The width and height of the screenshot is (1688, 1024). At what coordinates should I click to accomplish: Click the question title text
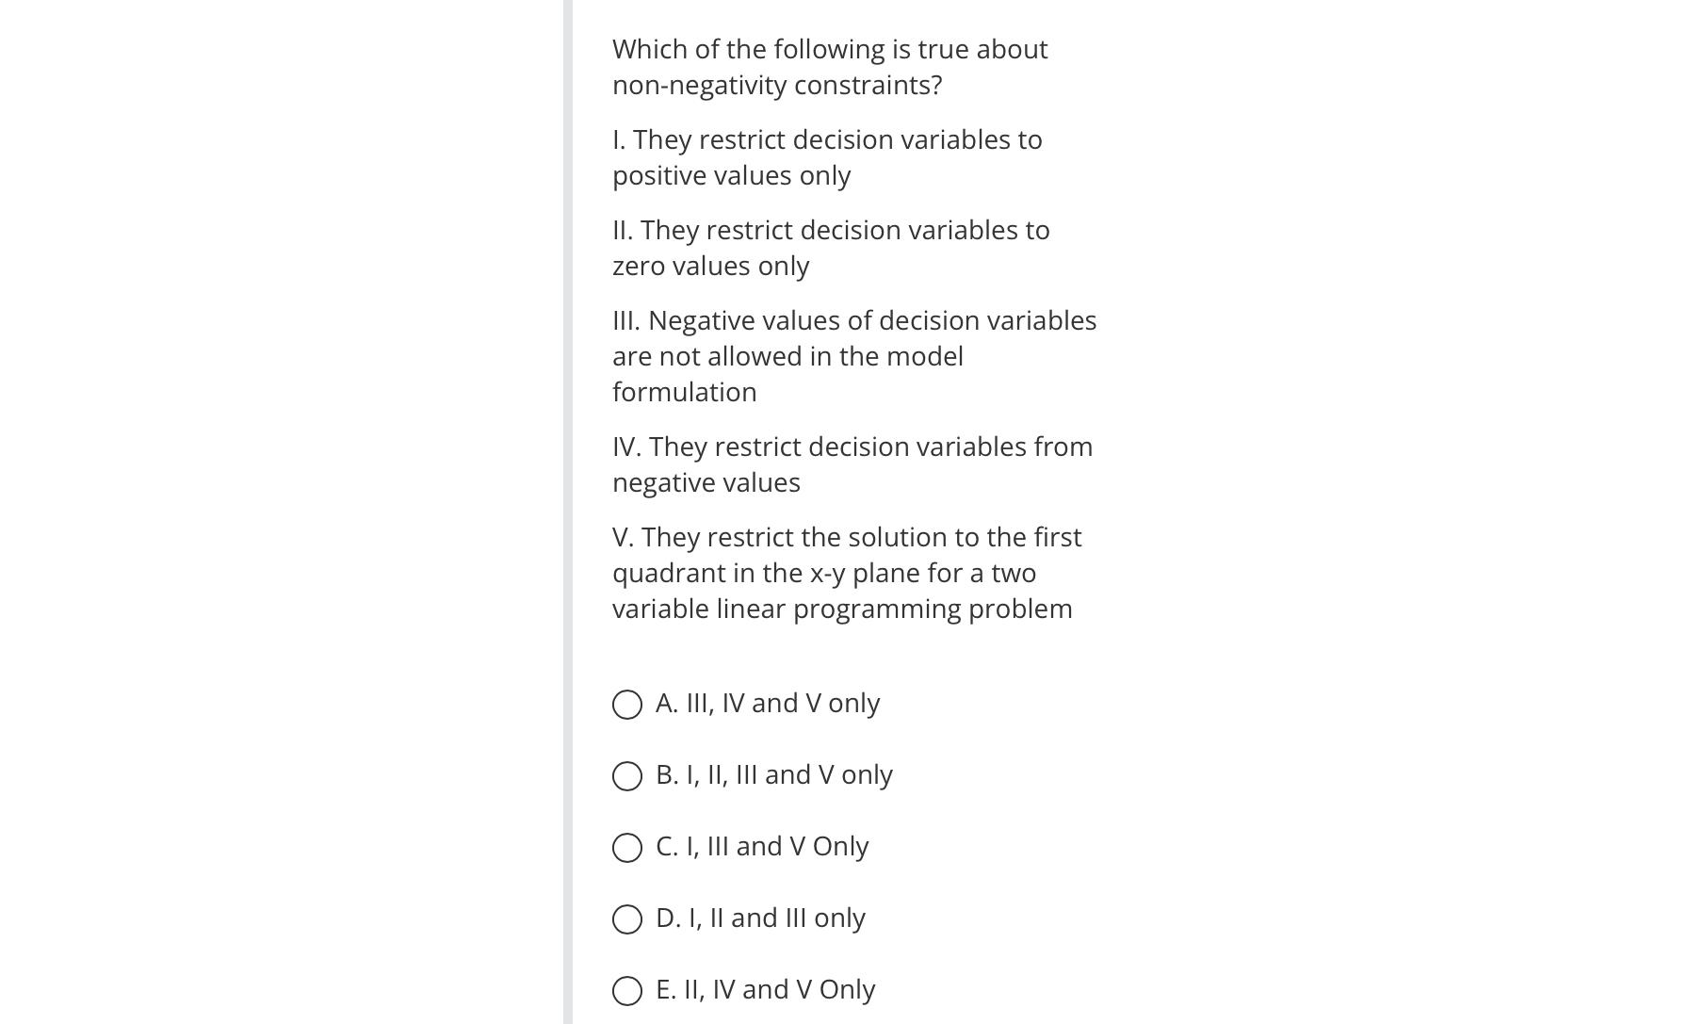(829, 66)
